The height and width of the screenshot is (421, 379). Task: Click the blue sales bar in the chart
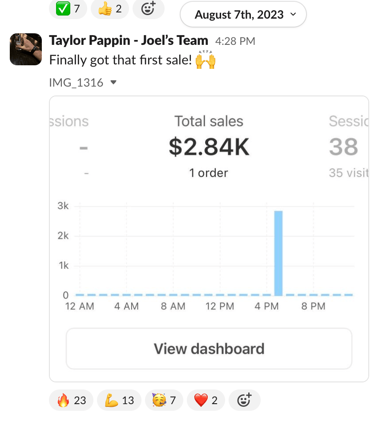tap(278, 253)
